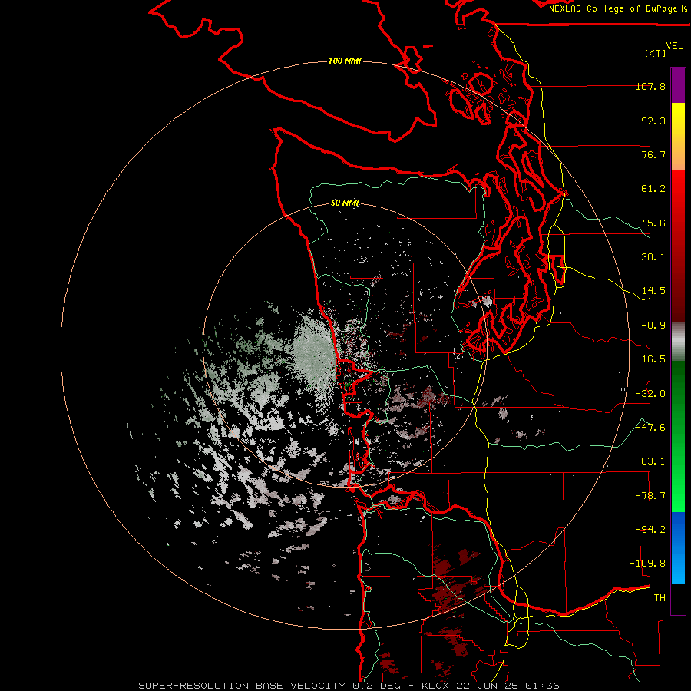The width and height of the screenshot is (691, 691).
Task: Click the VEL legend title
Action: coord(674,46)
